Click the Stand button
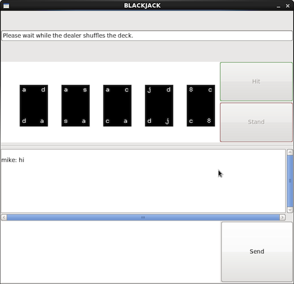Image resolution: width=294 pixels, height=284 pixels. click(x=256, y=122)
